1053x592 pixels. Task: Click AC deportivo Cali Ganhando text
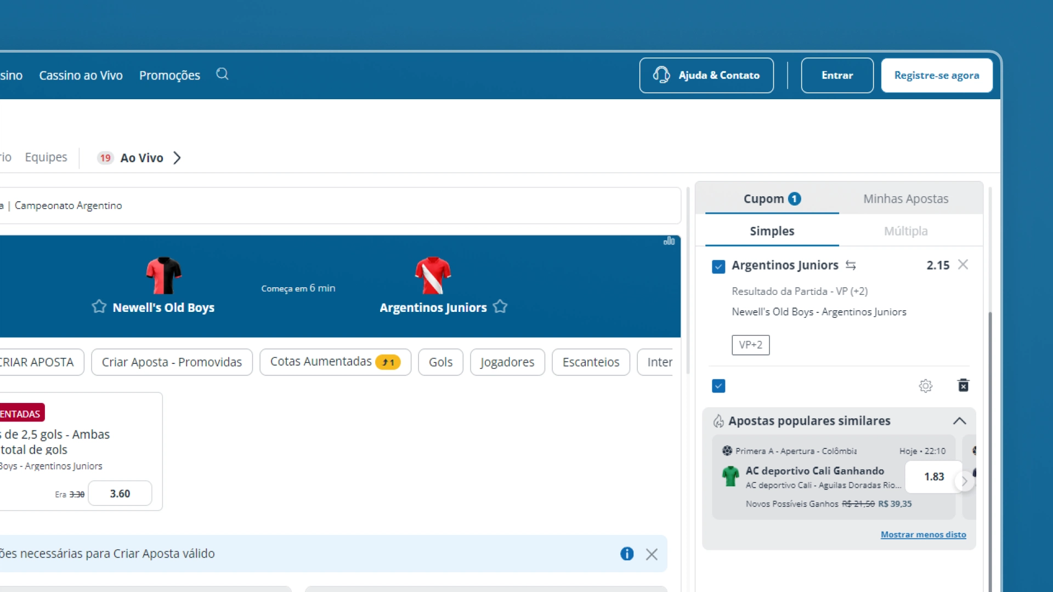point(814,471)
